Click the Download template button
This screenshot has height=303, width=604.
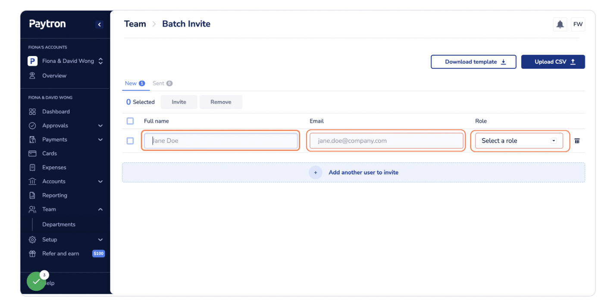coord(473,62)
